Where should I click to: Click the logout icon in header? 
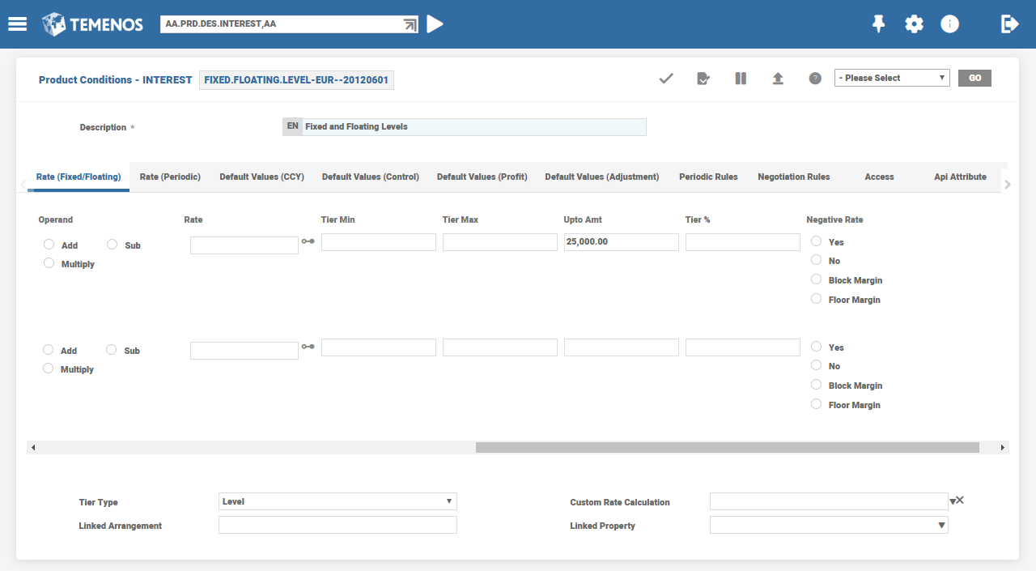(1009, 24)
